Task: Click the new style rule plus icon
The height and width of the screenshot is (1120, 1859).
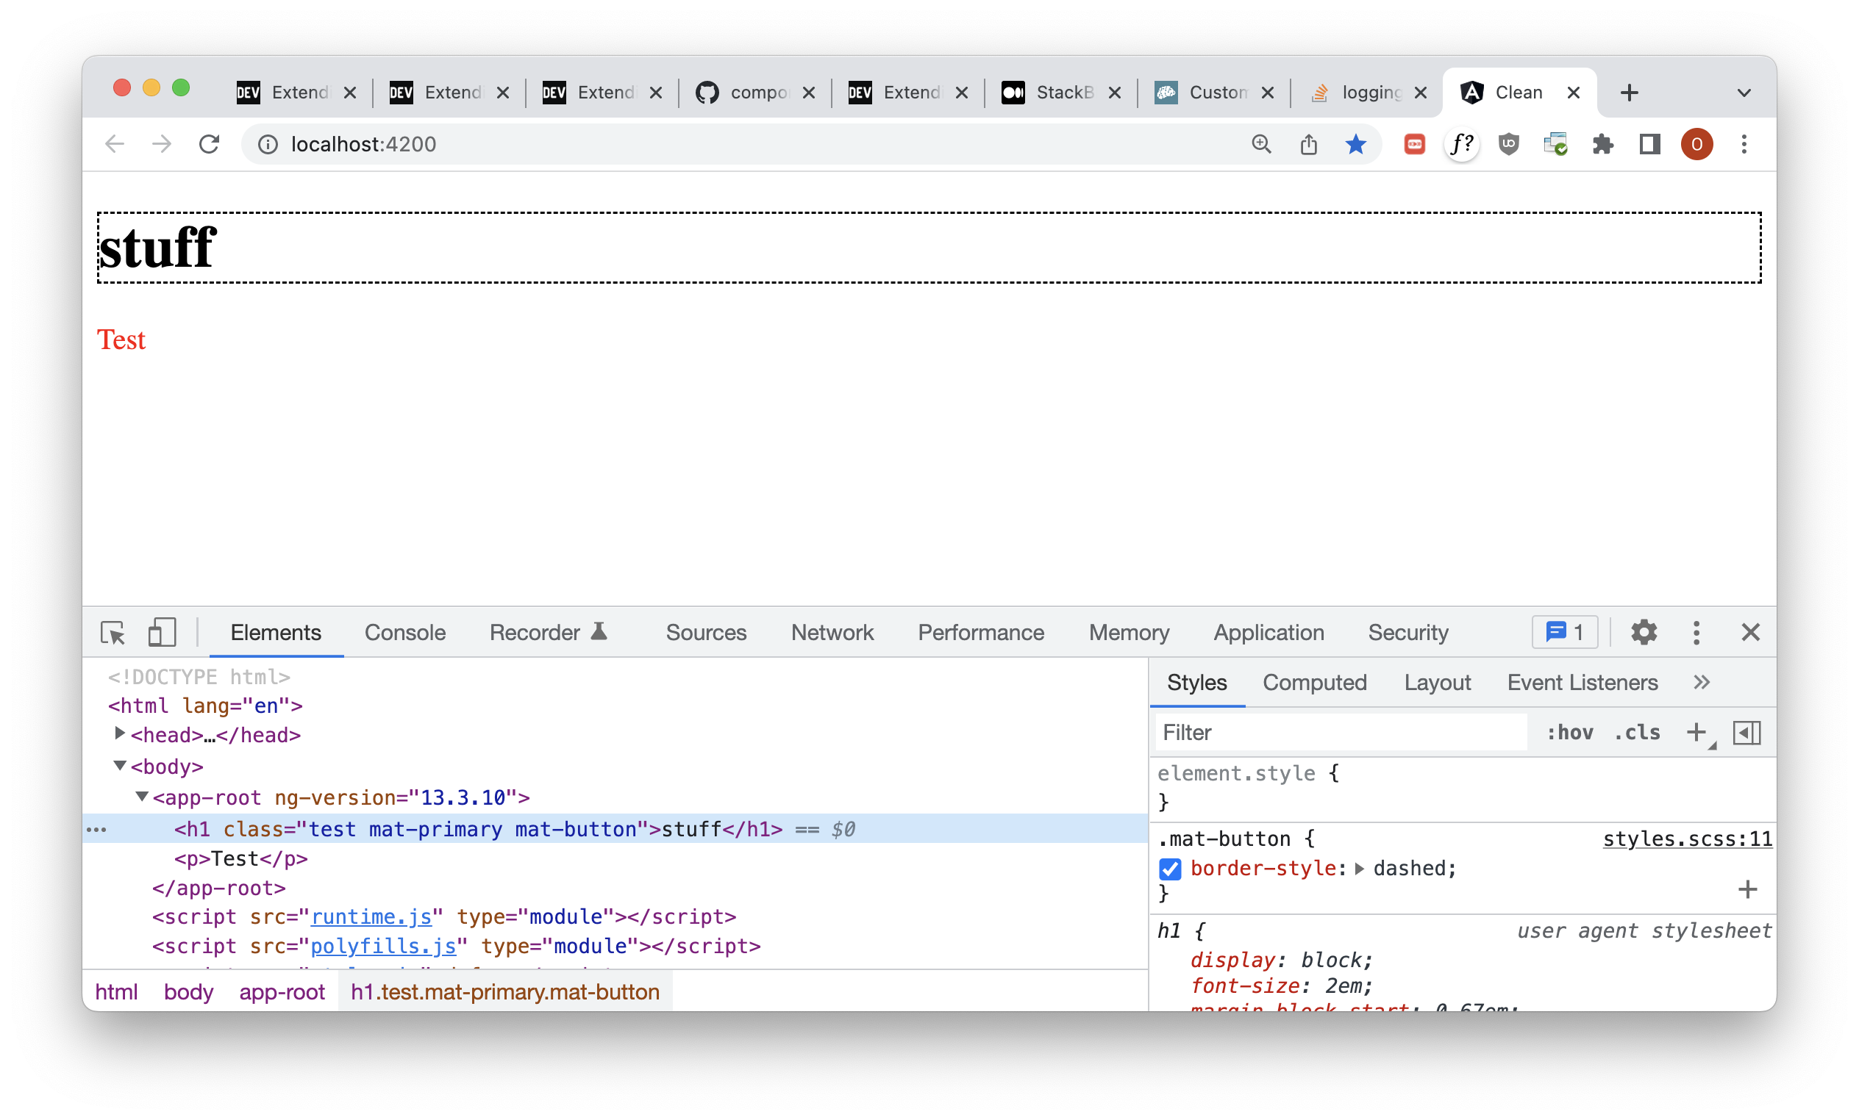Action: [1695, 733]
